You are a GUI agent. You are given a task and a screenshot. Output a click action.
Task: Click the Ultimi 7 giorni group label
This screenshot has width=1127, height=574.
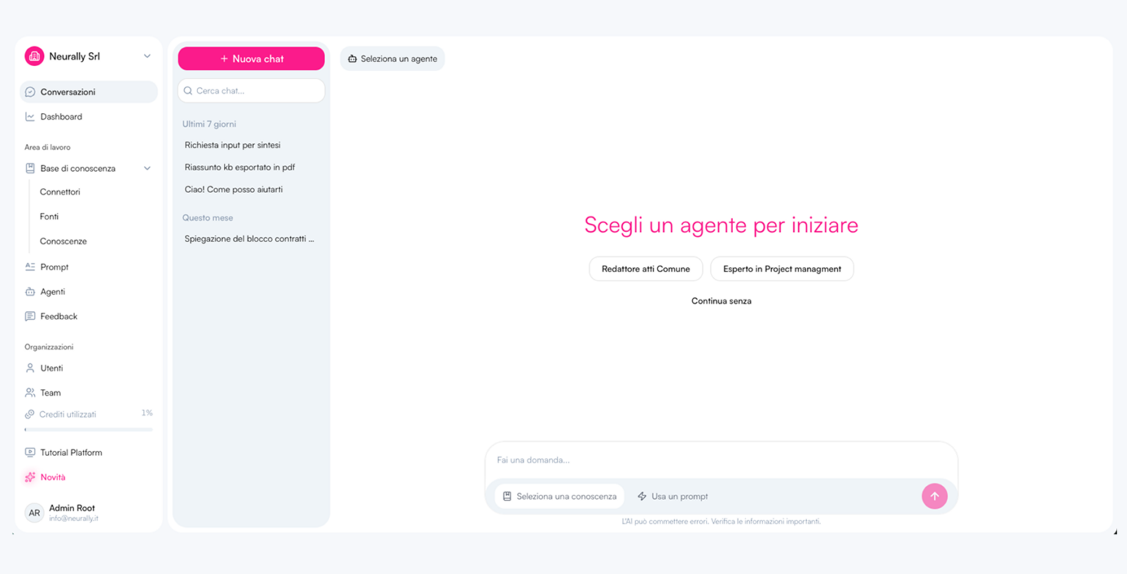(209, 124)
